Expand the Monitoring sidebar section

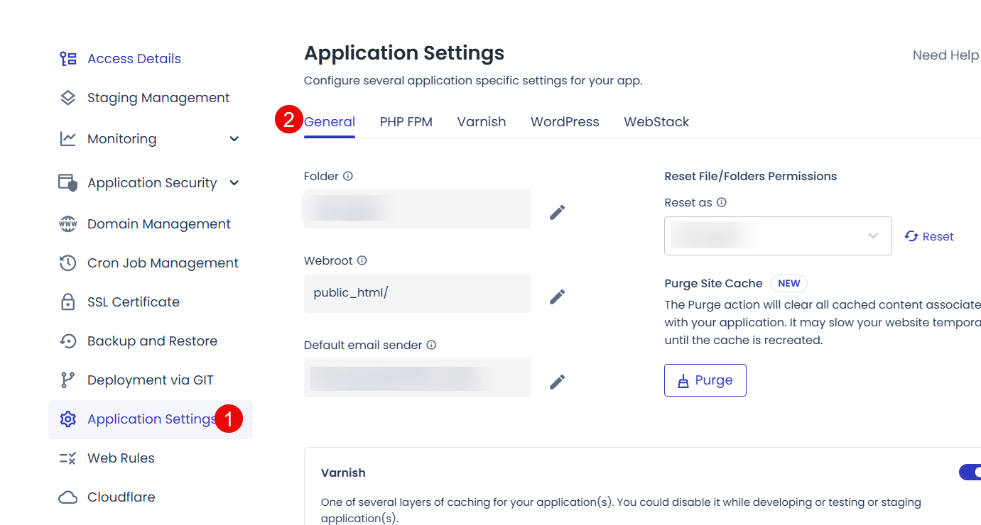234,139
